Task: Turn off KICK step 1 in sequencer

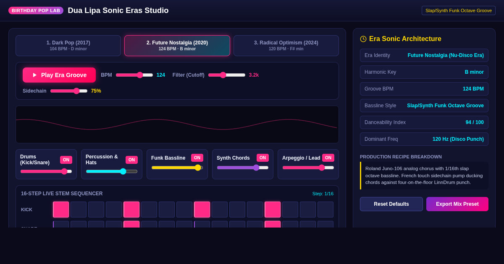Action: tap(61, 210)
